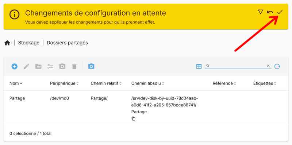Open the Stockage breadcrumb

coord(29,43)
